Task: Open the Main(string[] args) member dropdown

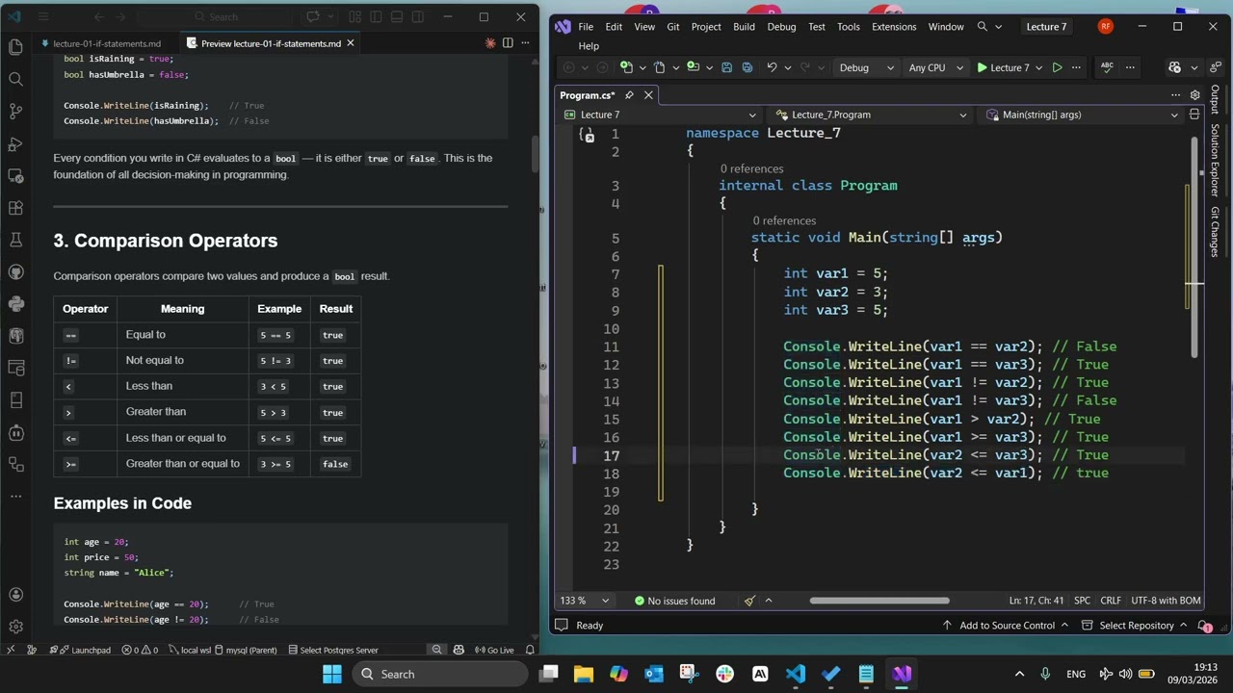Action: point(1083,115)
